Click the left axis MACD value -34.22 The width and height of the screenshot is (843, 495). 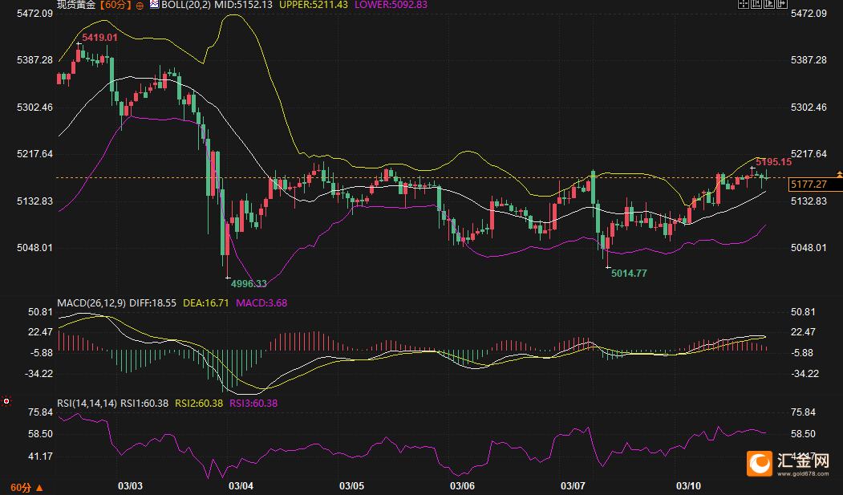click(39, 374)
